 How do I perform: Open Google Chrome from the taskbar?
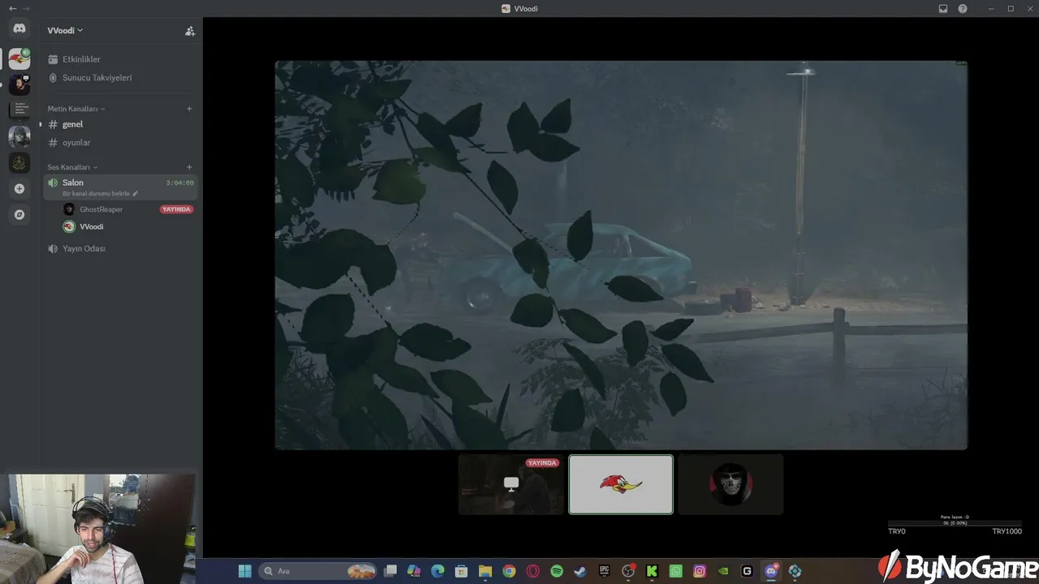pyautogui.click(x=509, y=571)
